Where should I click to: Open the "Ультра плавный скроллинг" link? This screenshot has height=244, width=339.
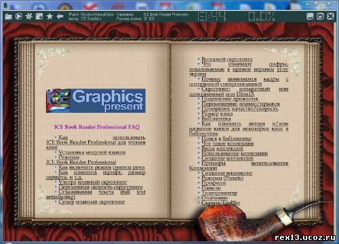pyautogui.click(x=93, y=182)
